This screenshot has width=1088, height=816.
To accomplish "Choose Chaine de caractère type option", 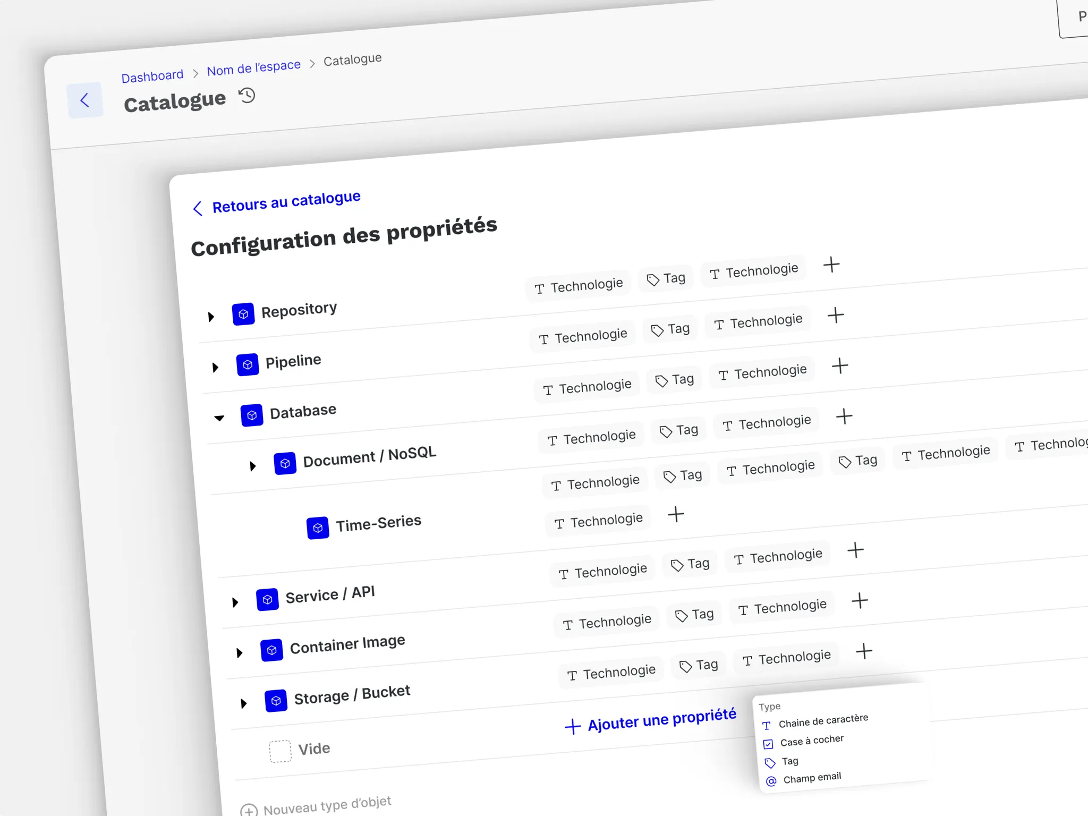I will coord(815,721).
